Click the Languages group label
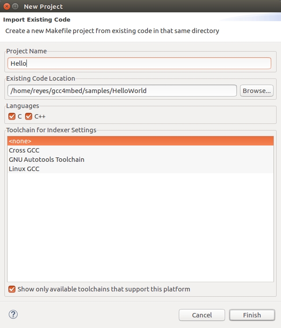 22,106
